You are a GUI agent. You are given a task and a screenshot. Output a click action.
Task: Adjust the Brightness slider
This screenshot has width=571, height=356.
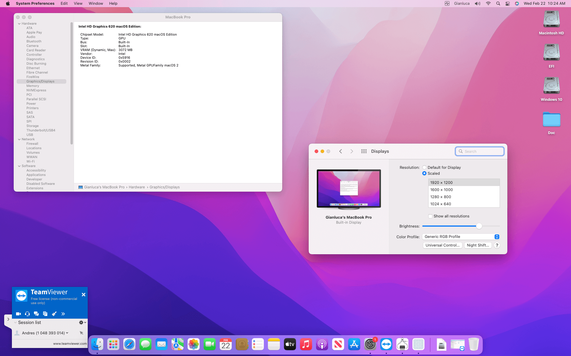click(x=479, y=226)
